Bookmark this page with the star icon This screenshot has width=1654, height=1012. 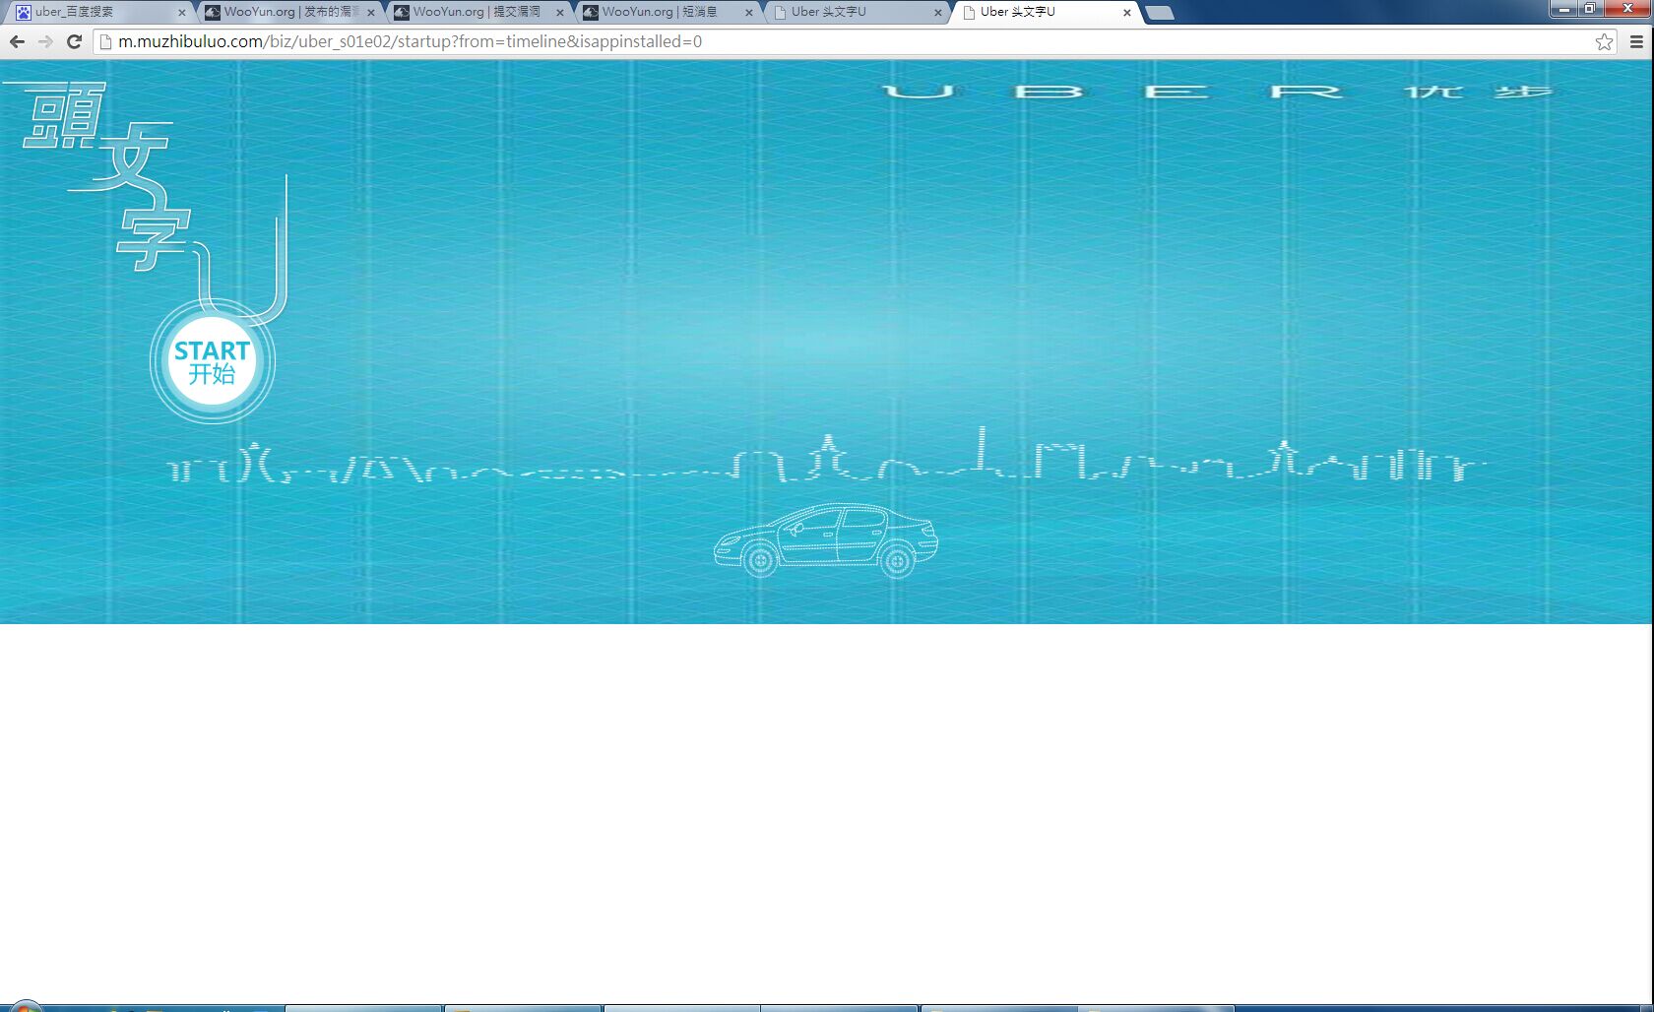(1604, 41)
